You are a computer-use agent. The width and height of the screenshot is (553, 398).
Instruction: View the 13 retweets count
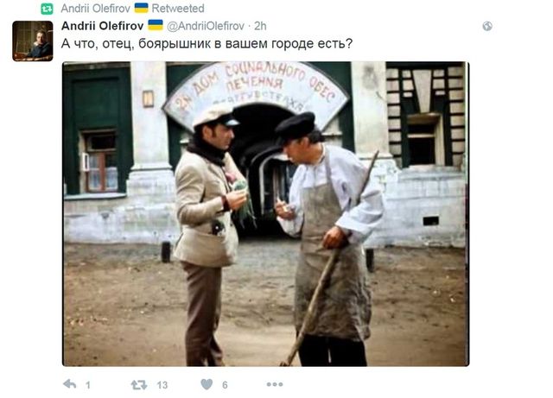162,385
